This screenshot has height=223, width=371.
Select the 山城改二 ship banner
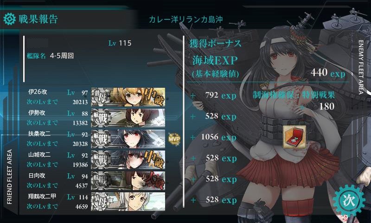128,159
